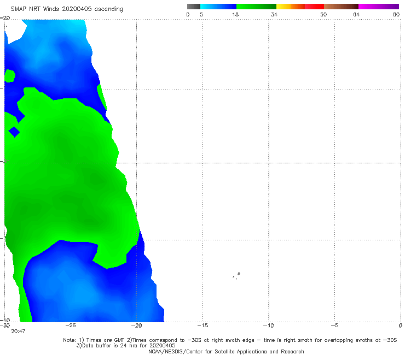Click the note line starting 'Note: 1) Times are GMT'

tap(230, 340)
